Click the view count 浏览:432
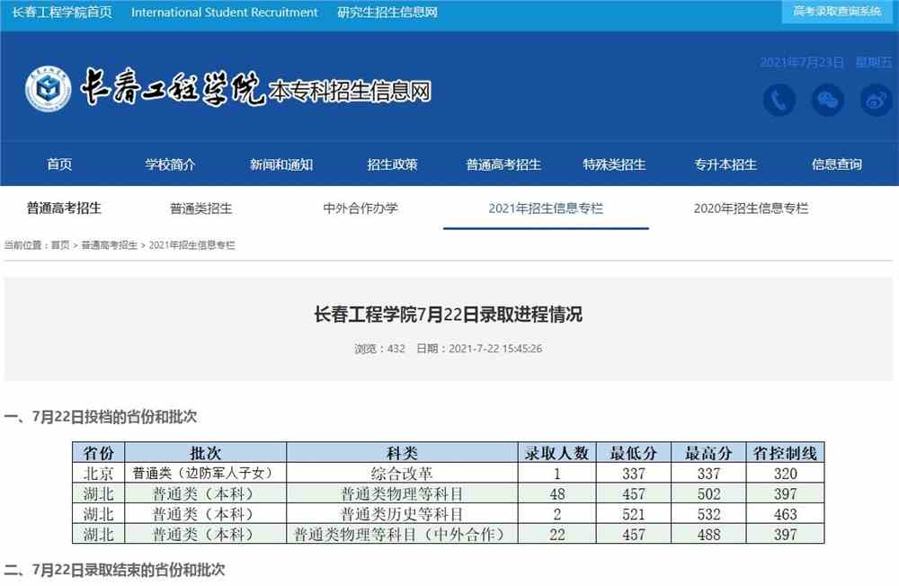Image resolution: width=899 pixels, height=586 pixels. point(379,349)
